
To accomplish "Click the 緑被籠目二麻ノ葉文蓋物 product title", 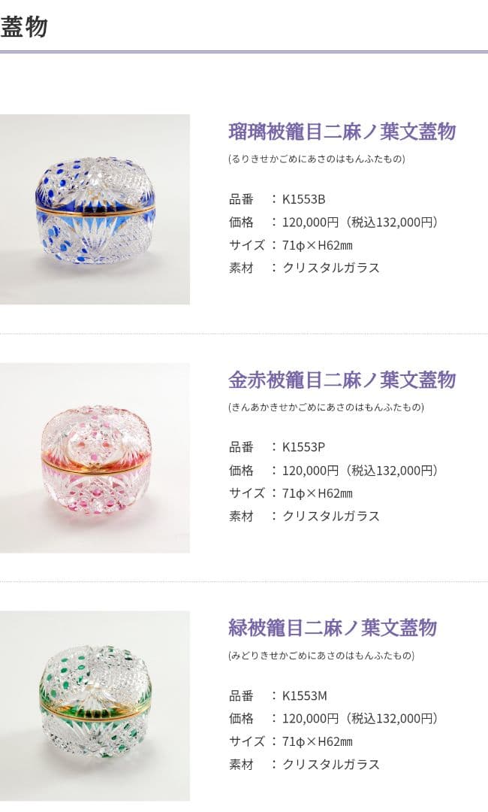I will (x=333, y=628).
